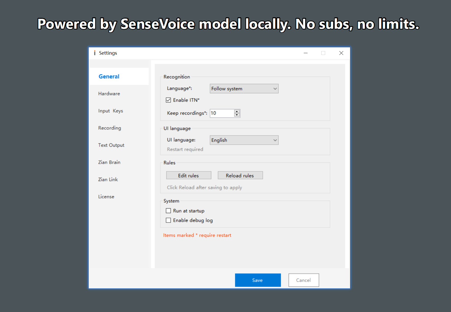Click inside the Keep recordings input field
Image resolution: width=451 pixels, height=312 pixels.
pos(221,113)
